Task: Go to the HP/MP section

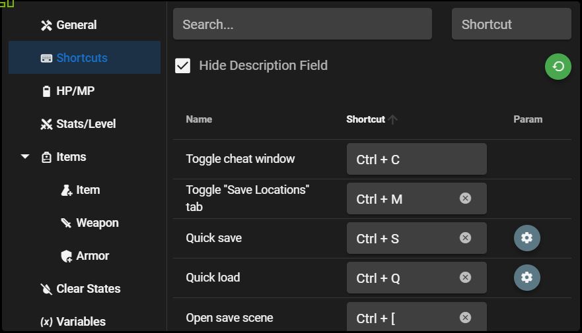Action: (x=75, y=91)
